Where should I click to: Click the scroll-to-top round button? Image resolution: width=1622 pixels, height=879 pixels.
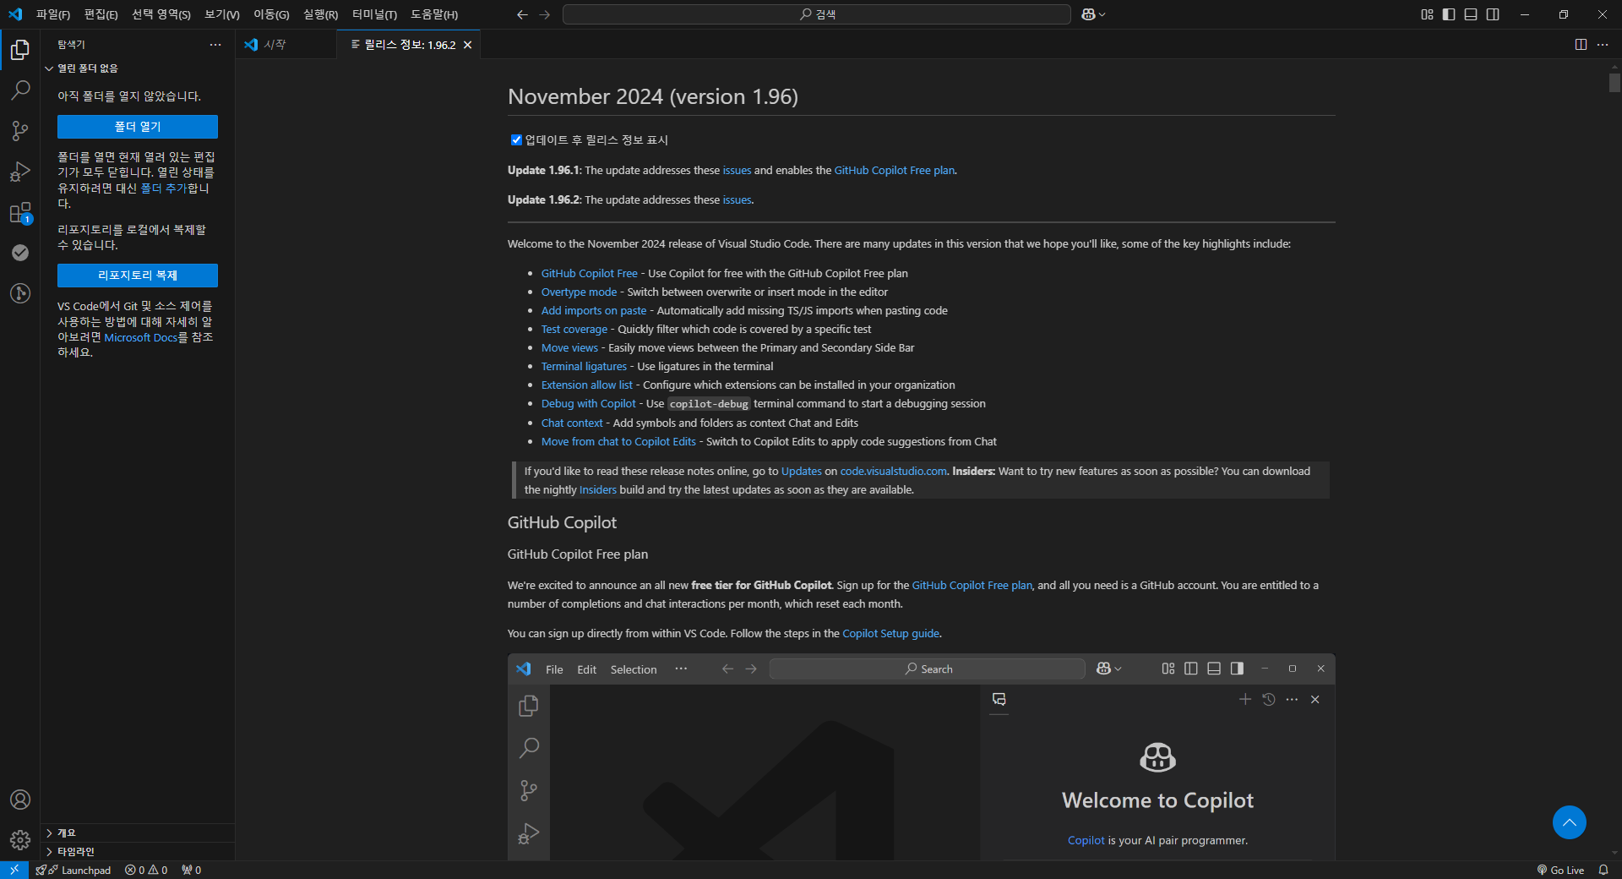coord(1570,822)
